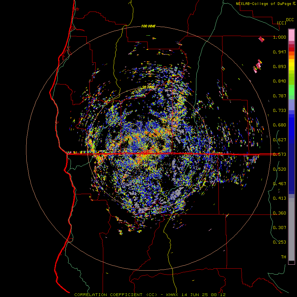
Task: Click the [CC] label above the color bar
Action: click(281, 23)
